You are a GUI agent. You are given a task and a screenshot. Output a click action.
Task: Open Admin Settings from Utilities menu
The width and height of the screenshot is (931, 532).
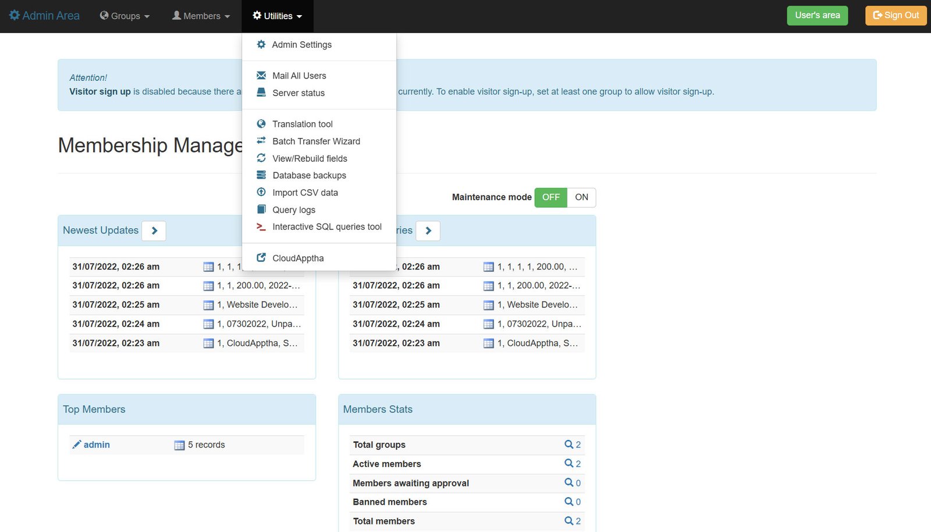tap(319, 45)
